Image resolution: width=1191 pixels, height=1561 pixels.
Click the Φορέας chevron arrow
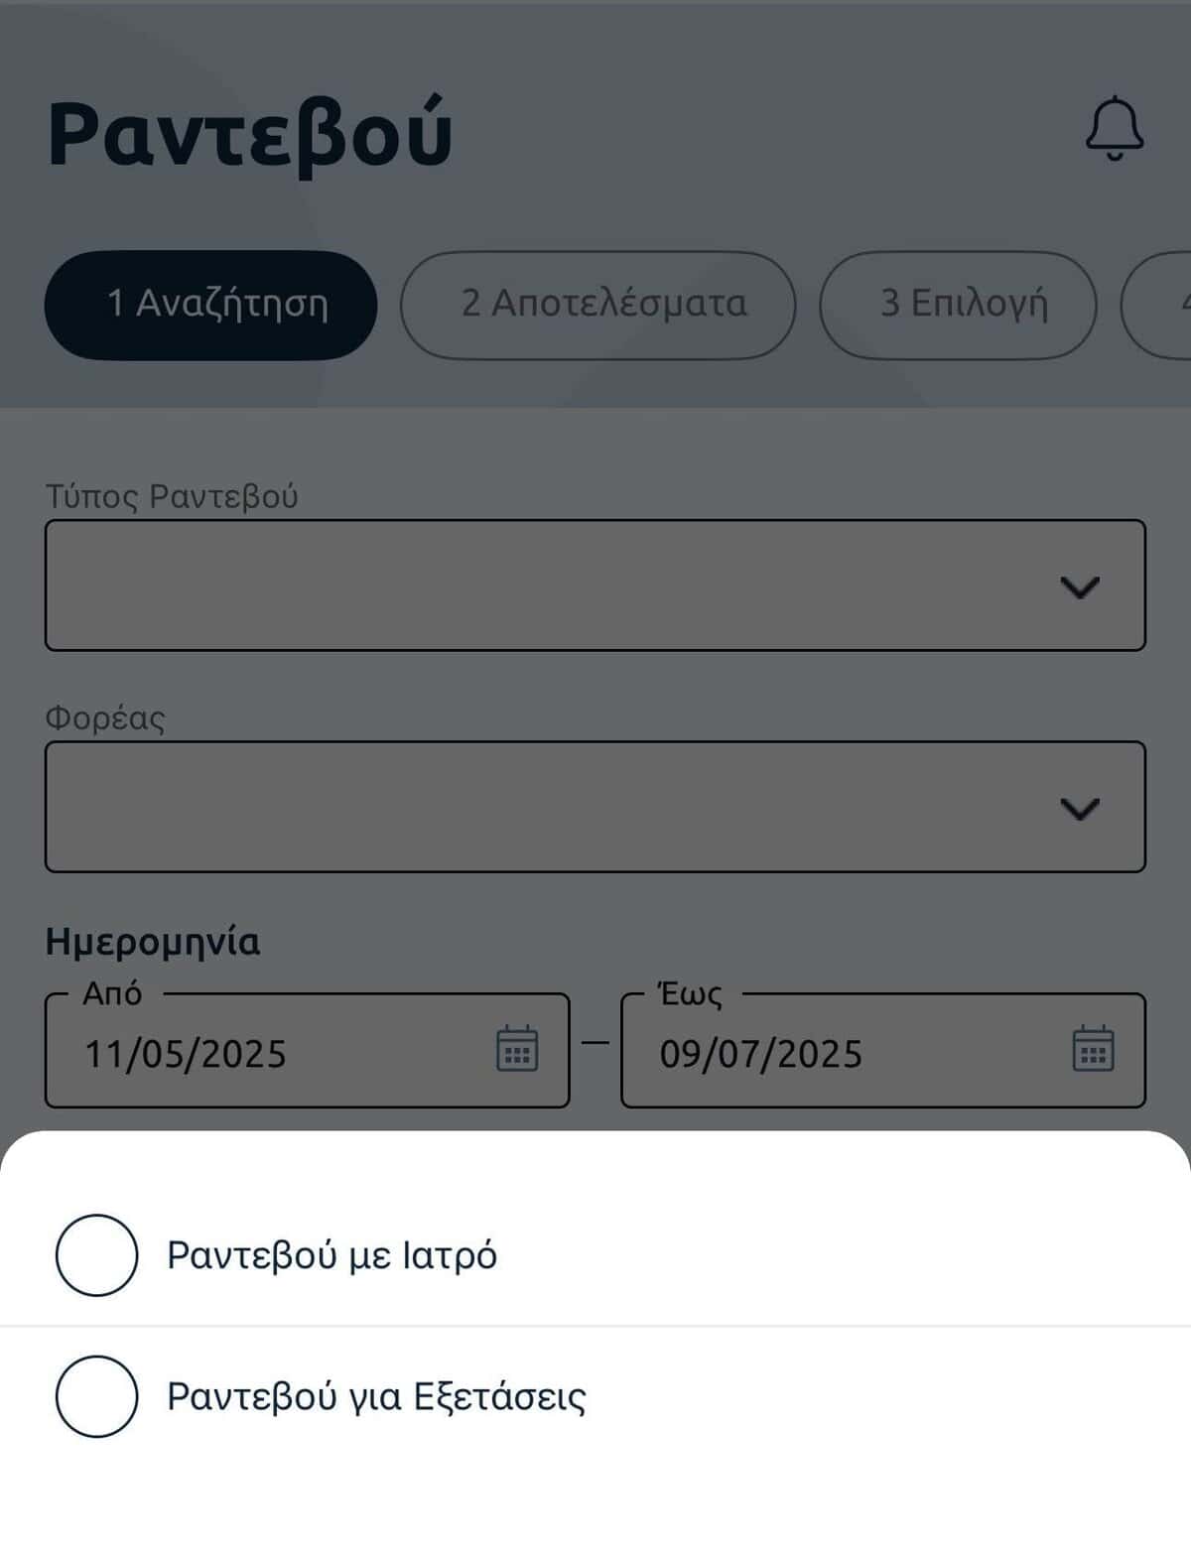click(1079, 808)
